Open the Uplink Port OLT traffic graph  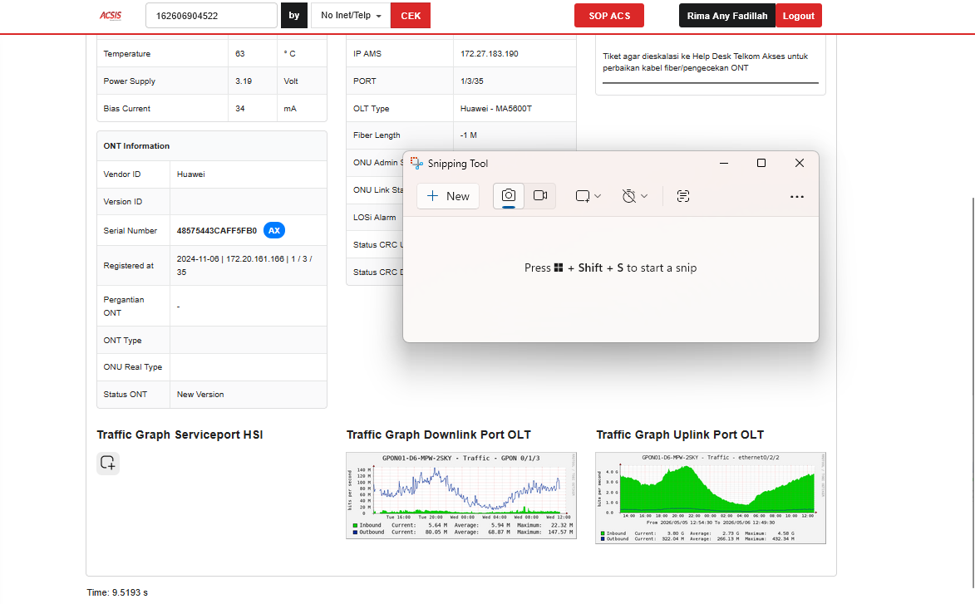click(711, 498)
